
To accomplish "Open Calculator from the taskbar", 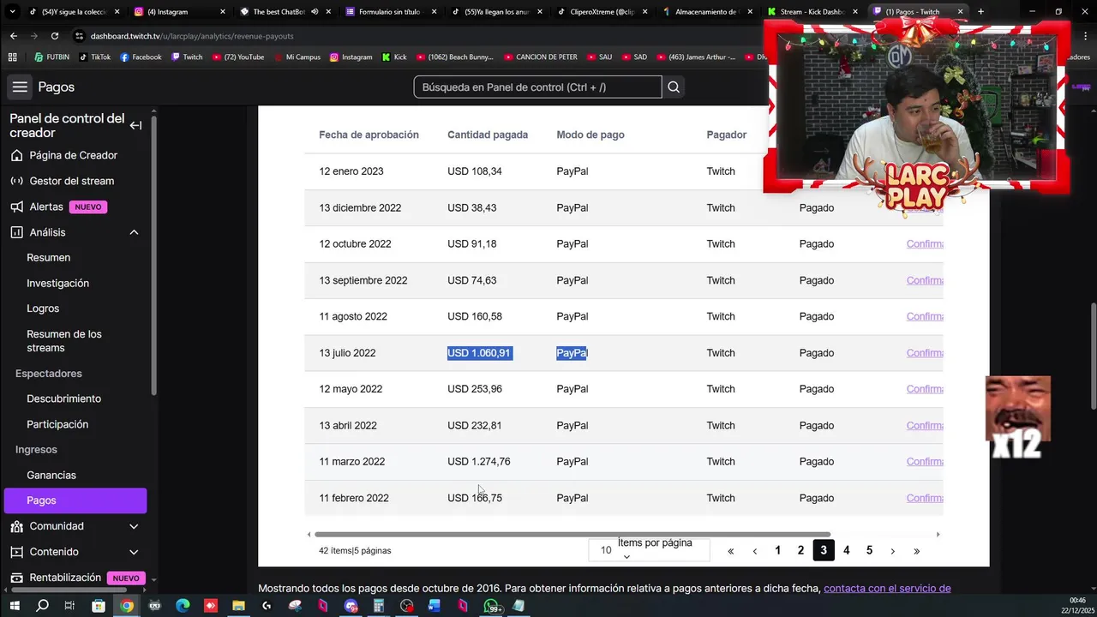I will pos(378,606).
